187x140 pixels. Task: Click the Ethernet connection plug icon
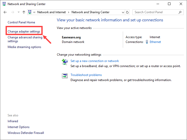(147, 42)
